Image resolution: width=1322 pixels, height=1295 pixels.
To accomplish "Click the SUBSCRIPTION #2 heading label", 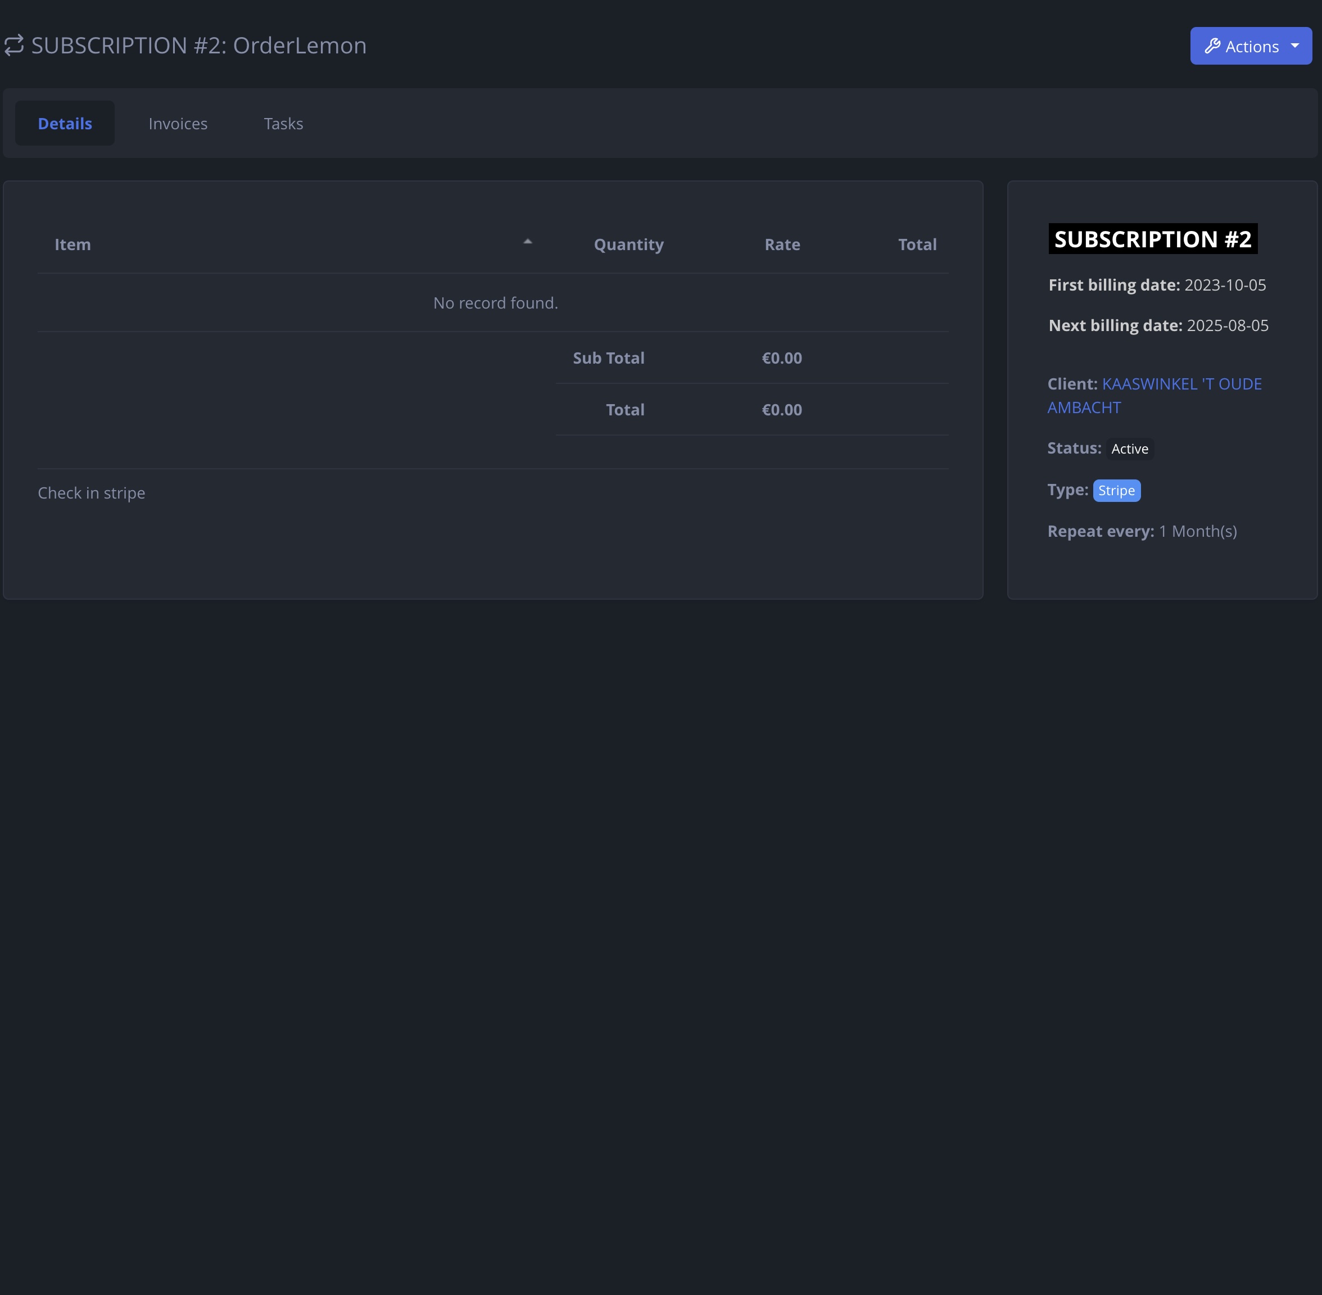I will tap(1152, 239).
